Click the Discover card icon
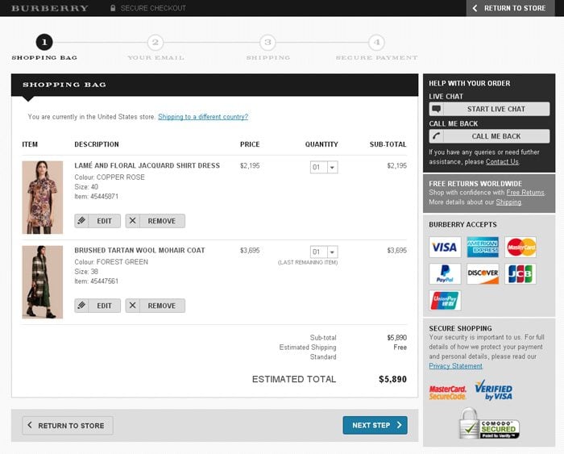564x454 pixels. 483,274
